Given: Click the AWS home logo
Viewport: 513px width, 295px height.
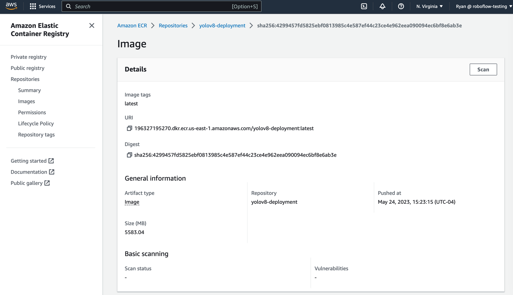Looking at the screenshot, I should pos(11,6).
